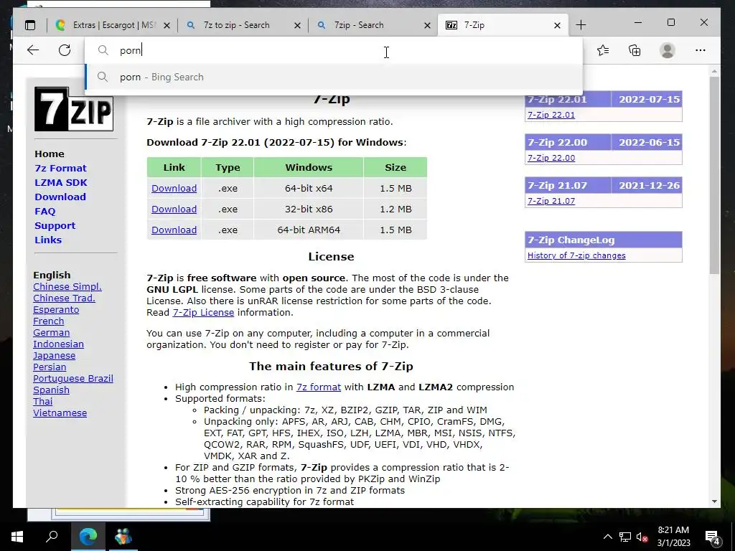735x551 pixels.
Task: Open the Collections icon in toolbar
Action: click(635, 50)
